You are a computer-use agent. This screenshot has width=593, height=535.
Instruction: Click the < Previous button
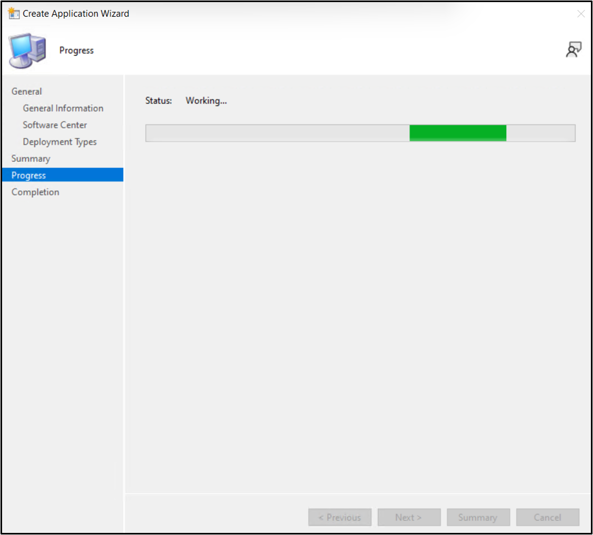(x=339, y=517)
